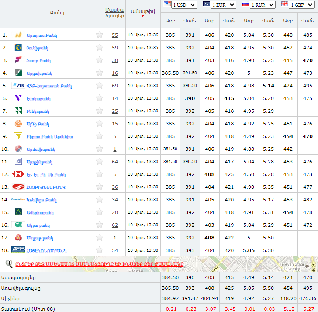Toggle favorite star for ՀԱՅԷԿՈՆՈՄԲԱՆԿ
The height and width of the screenshot is (312, 318).
click(100, 250)
